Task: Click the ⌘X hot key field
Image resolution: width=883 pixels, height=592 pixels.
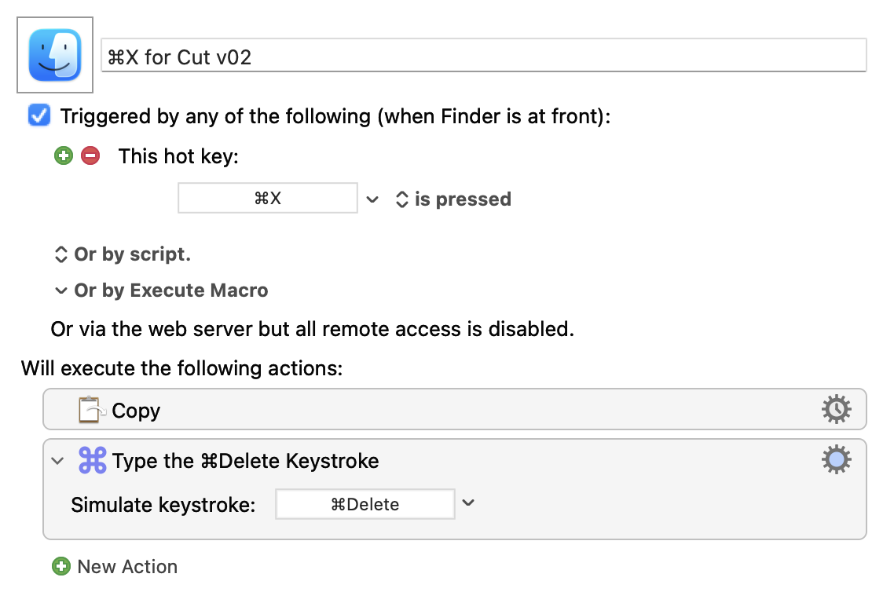Action: (267, 199)
